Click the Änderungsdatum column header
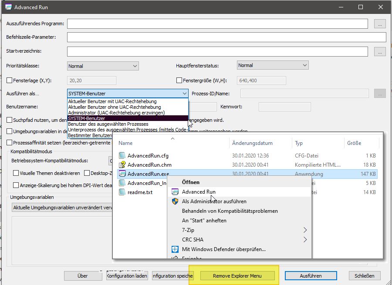The height and width of the screenshot is (285, 392). pos(253,143)
